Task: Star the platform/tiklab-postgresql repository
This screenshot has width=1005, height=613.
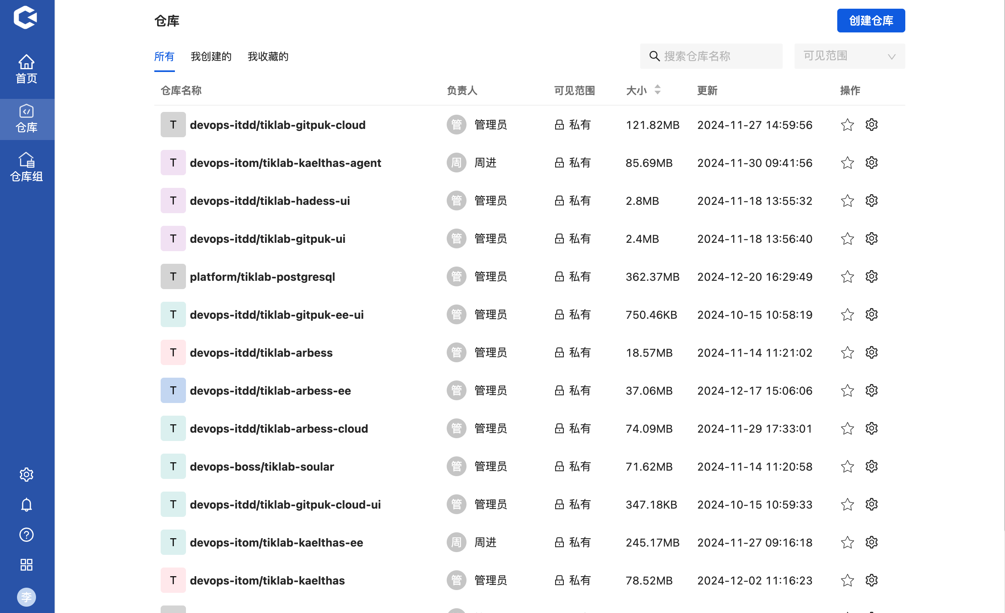Action: coord(848,277)
